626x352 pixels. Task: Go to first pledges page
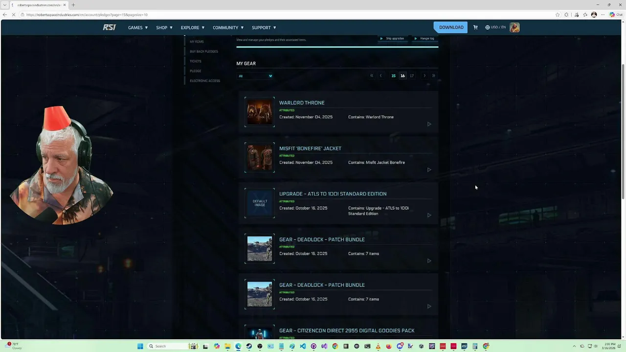coord(372,76)
